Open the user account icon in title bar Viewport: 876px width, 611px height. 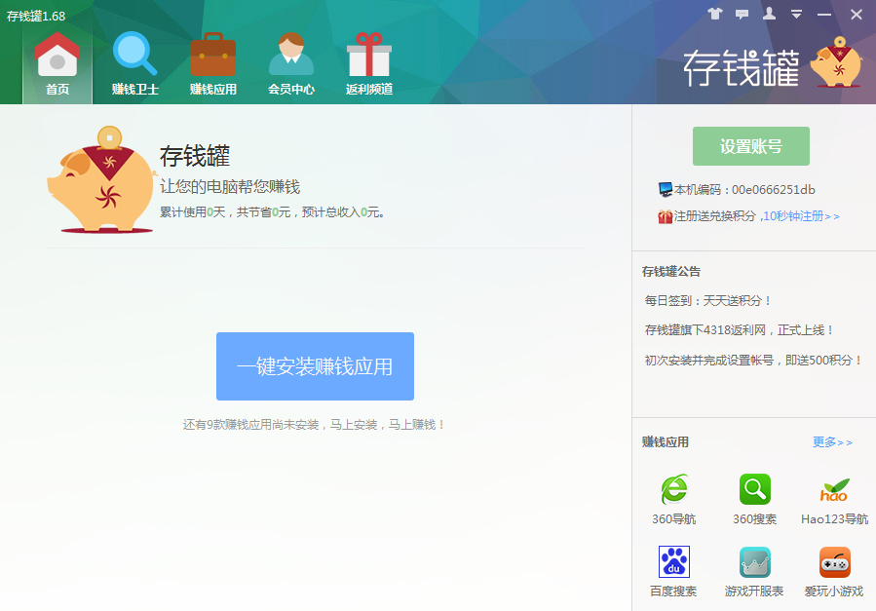[x=770, y=14]
